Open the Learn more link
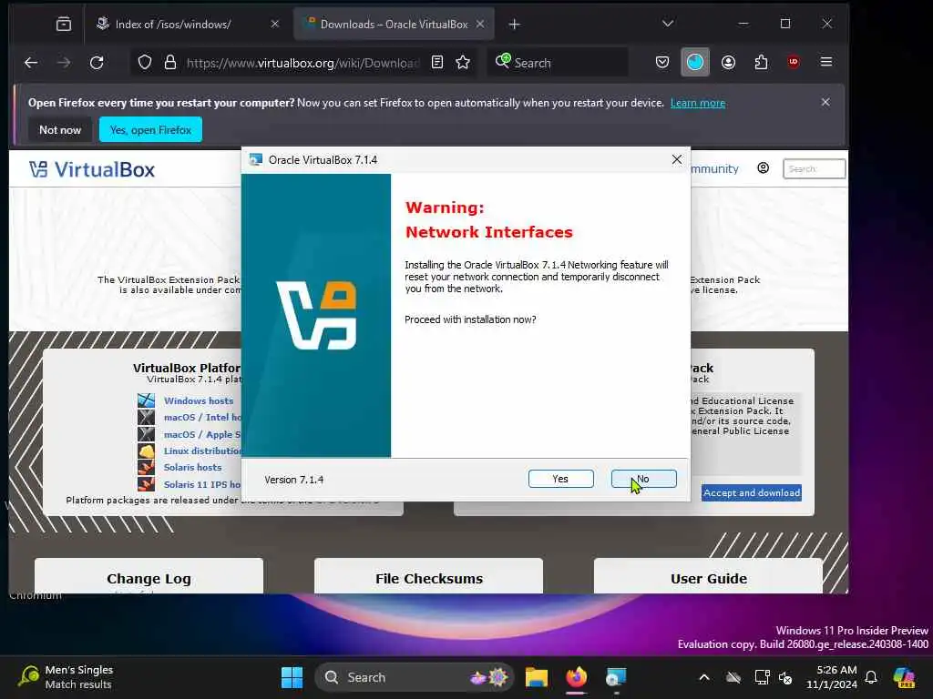This screenshot has height=699, width=933. (698, 103)
